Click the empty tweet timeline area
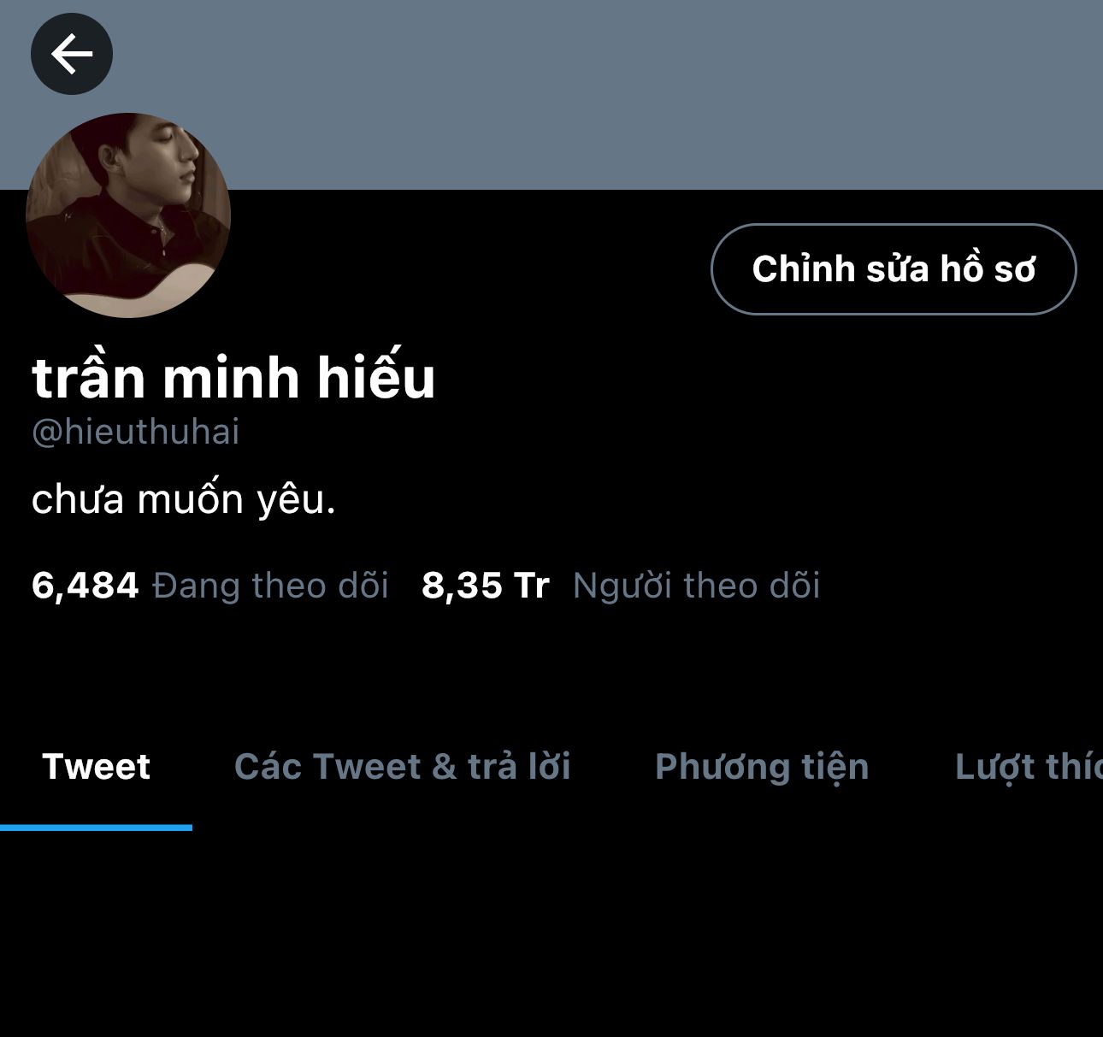1103x1037 pixels. (x=551, y=934)
